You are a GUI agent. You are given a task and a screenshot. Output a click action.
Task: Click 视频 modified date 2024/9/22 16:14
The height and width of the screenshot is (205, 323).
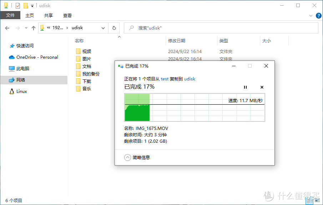click(185, 51)
